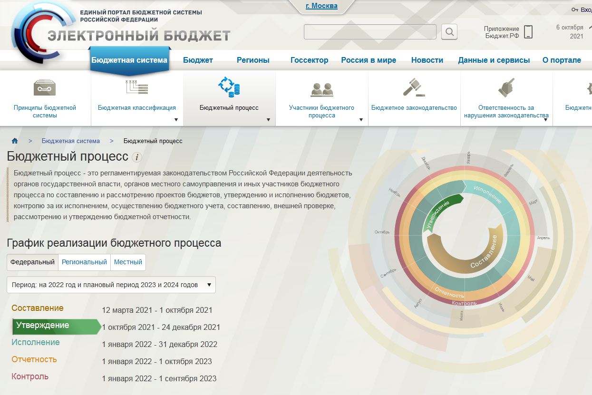Screen dimensions: 592x395
Task: Click the home icon in breadcrumbs
Action: pyautogui.click(x=15, y=141)
